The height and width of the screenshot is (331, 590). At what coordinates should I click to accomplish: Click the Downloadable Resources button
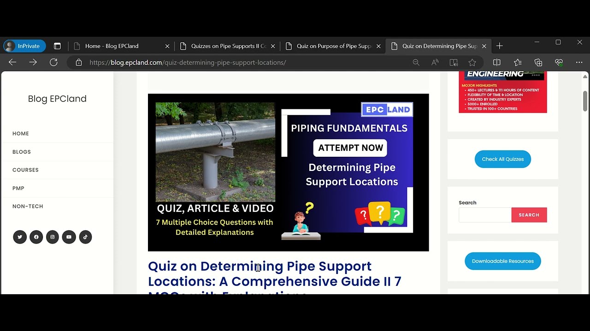pos(502,261)
